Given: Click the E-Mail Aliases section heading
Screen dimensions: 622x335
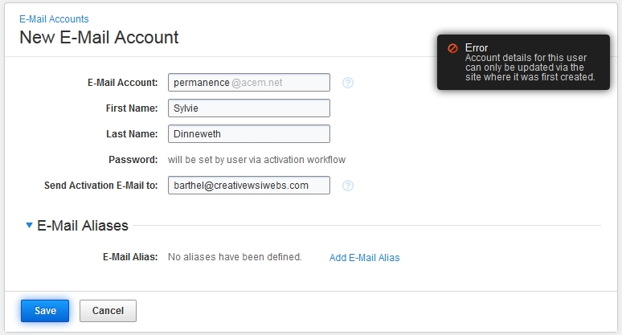Looking at the screenshot, I should tap(83, 226).
